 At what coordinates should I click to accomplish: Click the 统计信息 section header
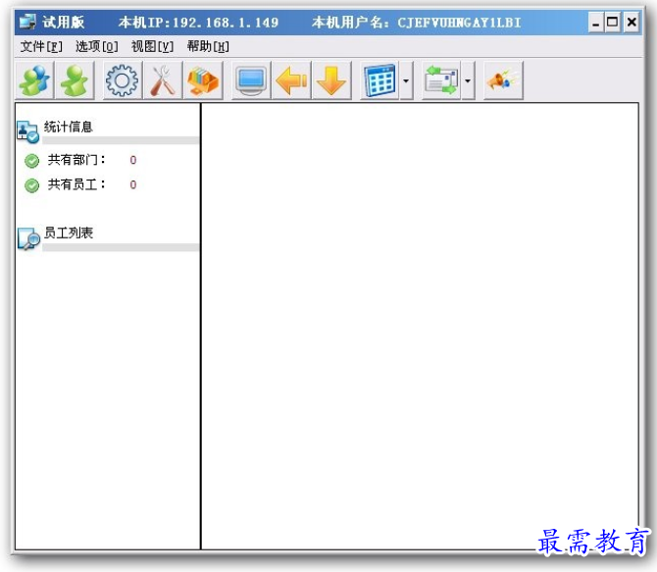click(69, 127)
